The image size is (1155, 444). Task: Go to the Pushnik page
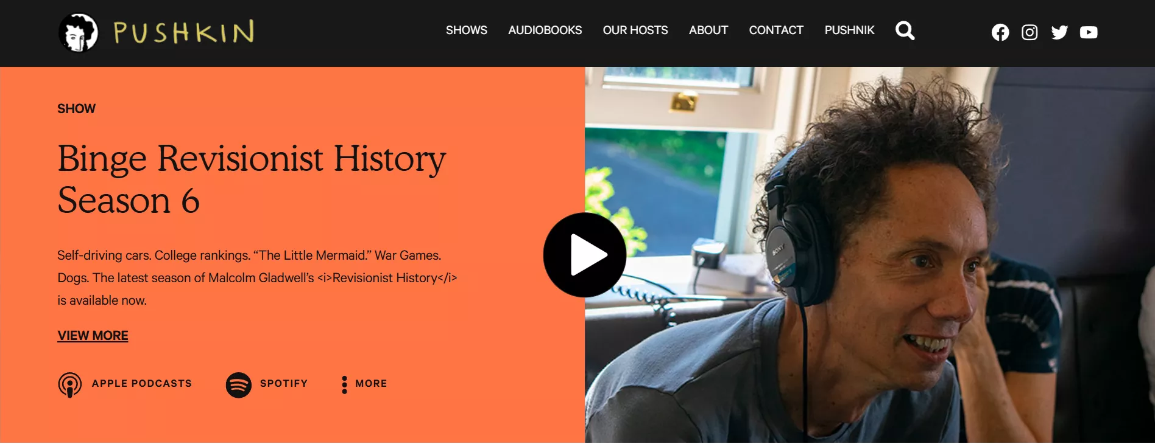click(x=849, y=30)
